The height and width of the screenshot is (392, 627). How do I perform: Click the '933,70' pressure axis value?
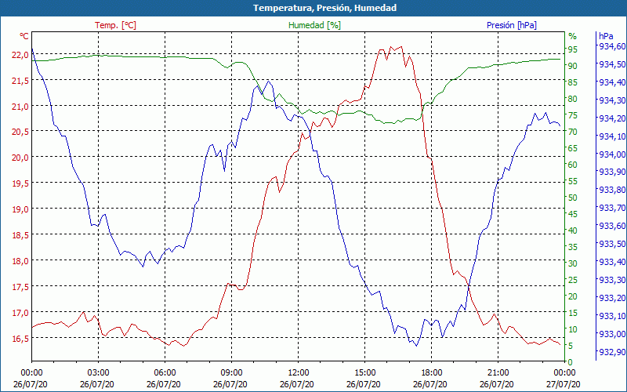[612, 208]
